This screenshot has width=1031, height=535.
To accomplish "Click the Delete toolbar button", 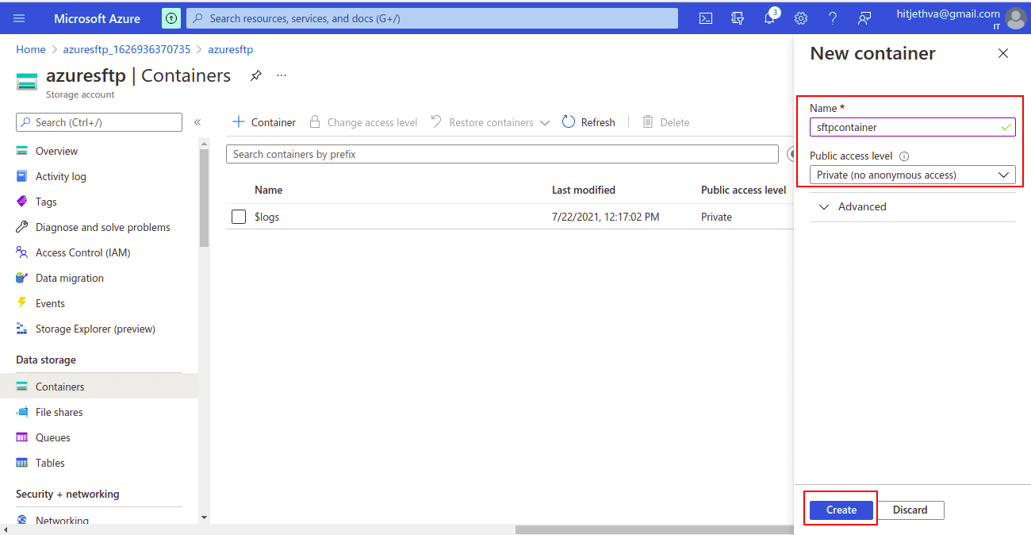I will click(x=665, y=122).
